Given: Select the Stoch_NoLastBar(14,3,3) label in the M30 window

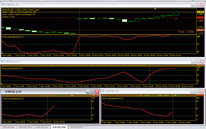Looking at the screenshot, I should (x=13, y=99).
